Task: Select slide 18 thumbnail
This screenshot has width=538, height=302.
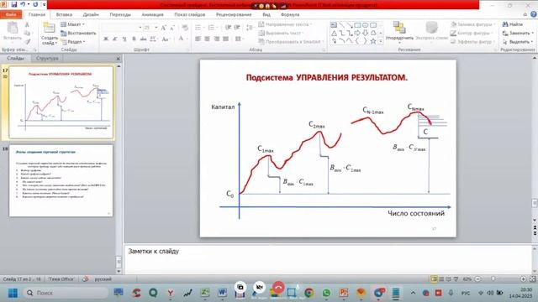Action: [61, 180]
